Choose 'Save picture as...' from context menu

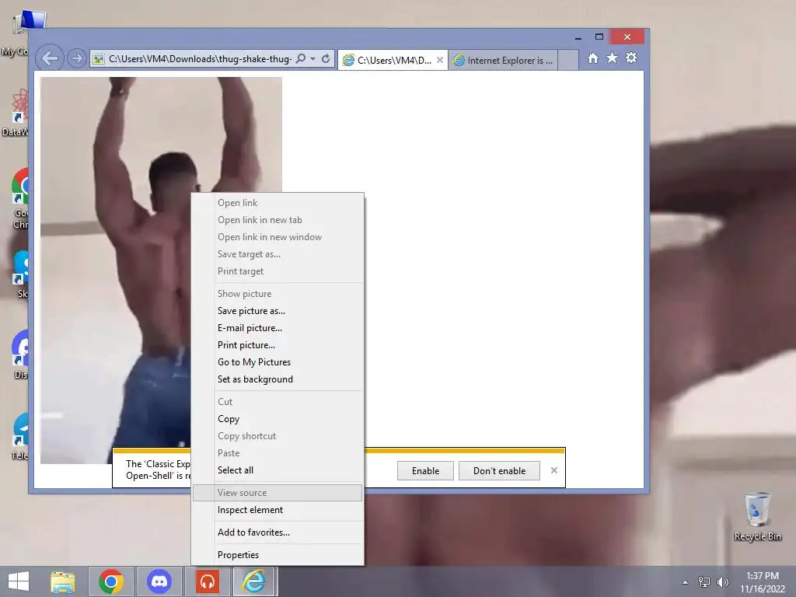pos(278,311)
